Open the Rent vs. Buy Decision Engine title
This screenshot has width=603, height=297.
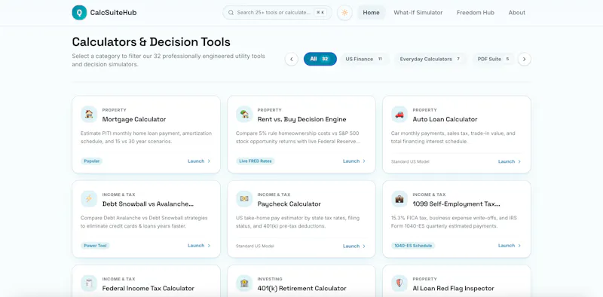pyautogui.click(x=302, y=119)
